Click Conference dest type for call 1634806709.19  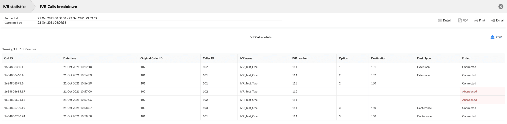point(425,108)
